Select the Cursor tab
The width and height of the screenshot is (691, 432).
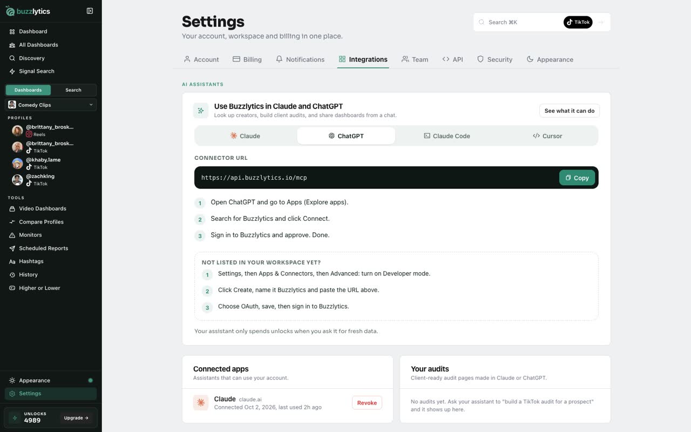(547, 136)
